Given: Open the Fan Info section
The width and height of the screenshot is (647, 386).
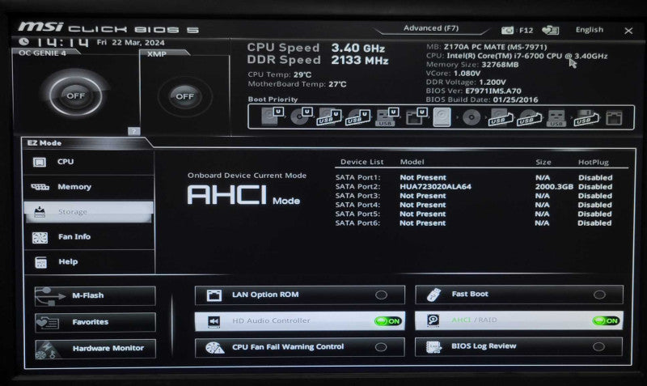Looking at the screenshot, I should click(89, 237).
